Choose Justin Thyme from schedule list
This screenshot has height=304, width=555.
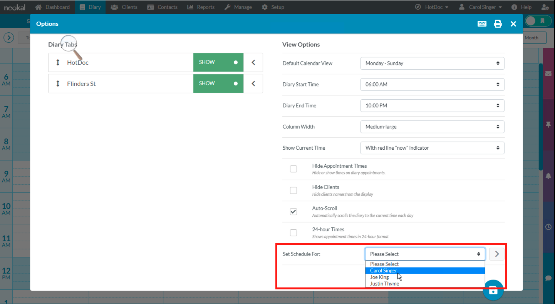(425, 284)
